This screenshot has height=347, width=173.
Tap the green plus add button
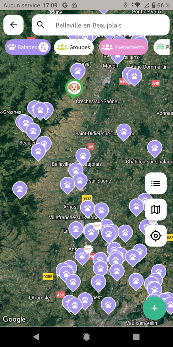pyautogui.click(x=154, y=308)
